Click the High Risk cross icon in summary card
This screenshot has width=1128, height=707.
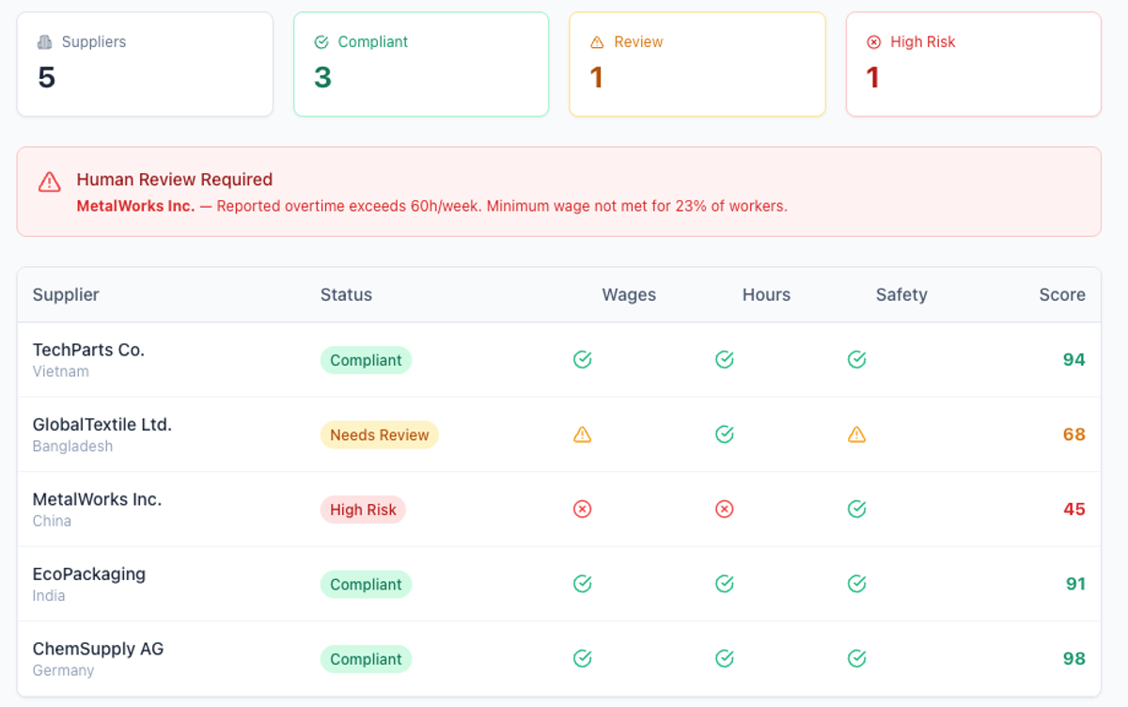point(873,41)
